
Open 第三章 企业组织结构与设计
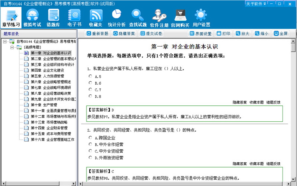coord(52,64)
